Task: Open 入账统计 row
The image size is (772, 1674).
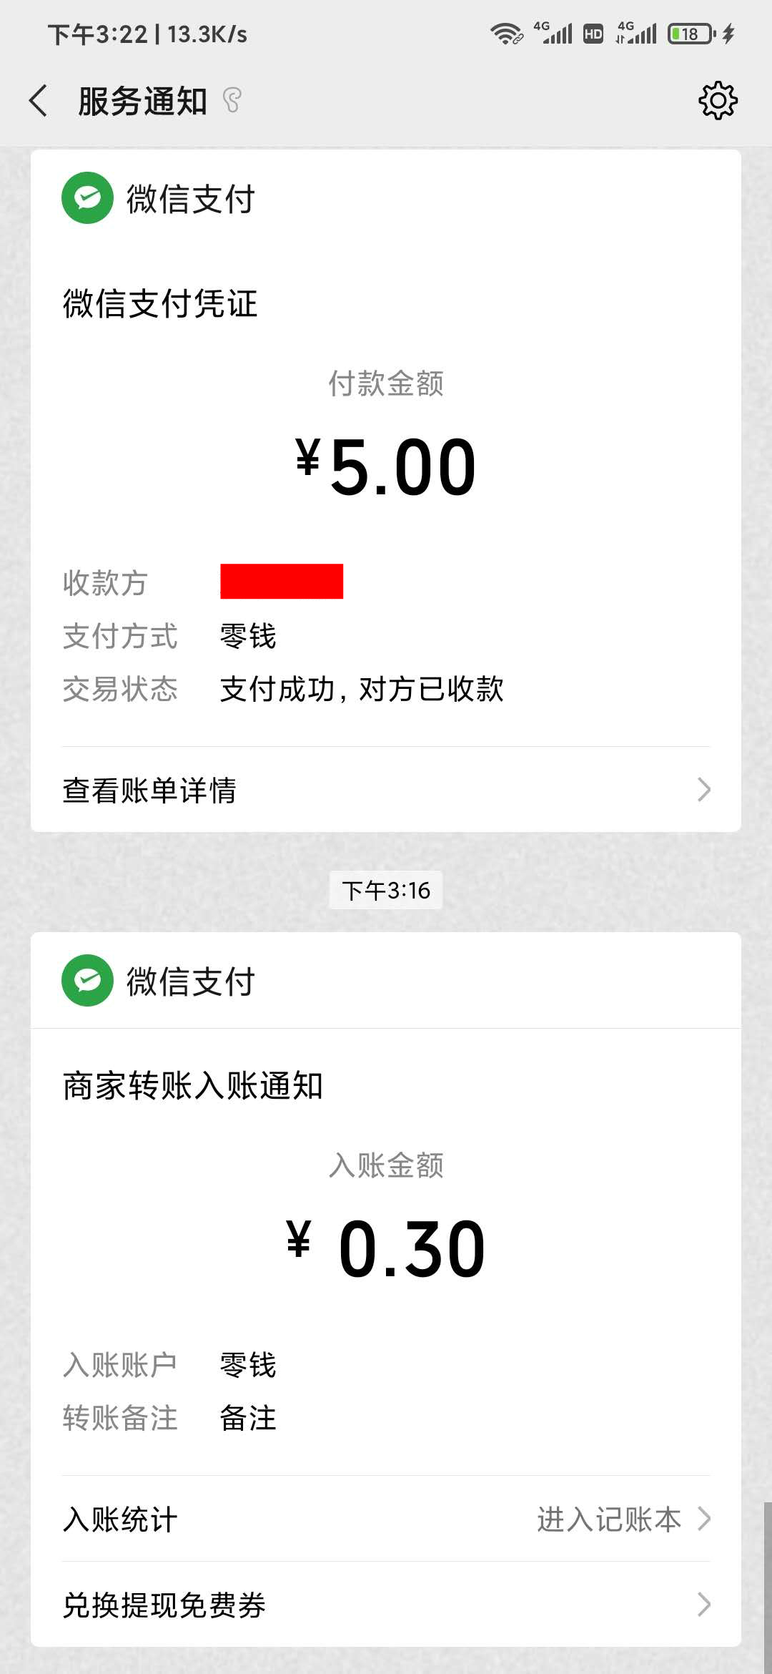Action: click(x=120, y=1519)
